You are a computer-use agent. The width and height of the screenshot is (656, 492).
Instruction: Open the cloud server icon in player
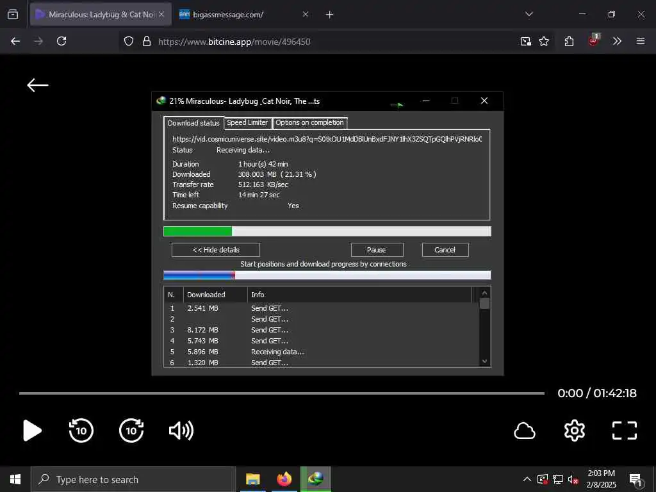525,431
